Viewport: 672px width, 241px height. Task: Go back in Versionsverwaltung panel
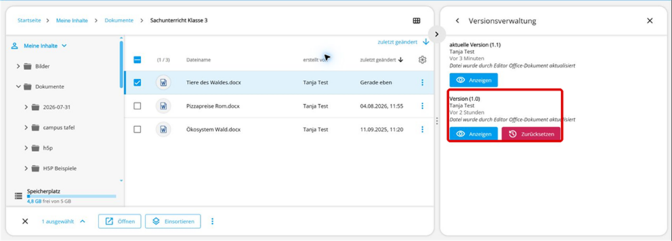pyautogui.click(x=457, y=20)
